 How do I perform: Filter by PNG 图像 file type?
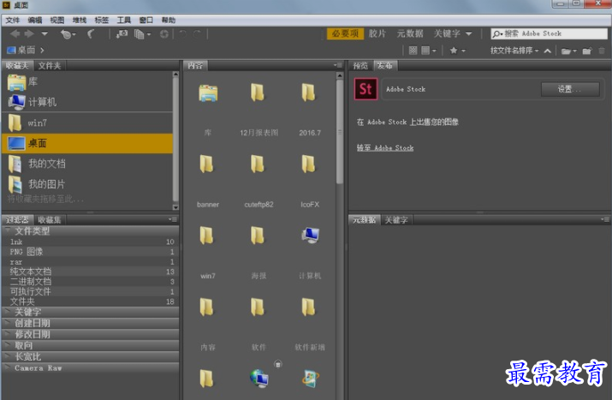[91, 252]
